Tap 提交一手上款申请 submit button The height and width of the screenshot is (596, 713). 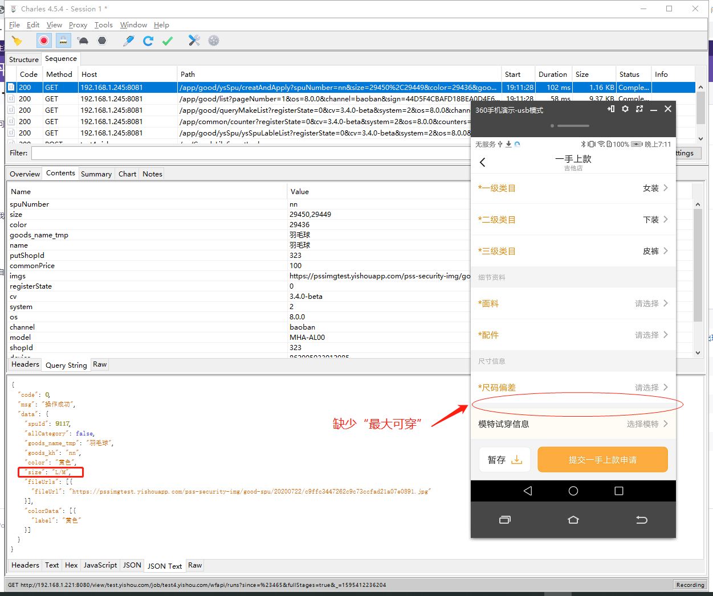[602, 459]
